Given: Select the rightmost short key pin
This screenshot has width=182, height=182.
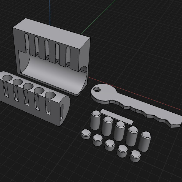Looking at the screenshot, I should 135,156.
